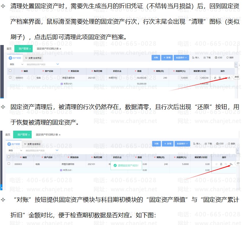The image size is (242, 225).
Task: Close the 资产管理 tab in second screenshot
Action: (x=29, y=135)
